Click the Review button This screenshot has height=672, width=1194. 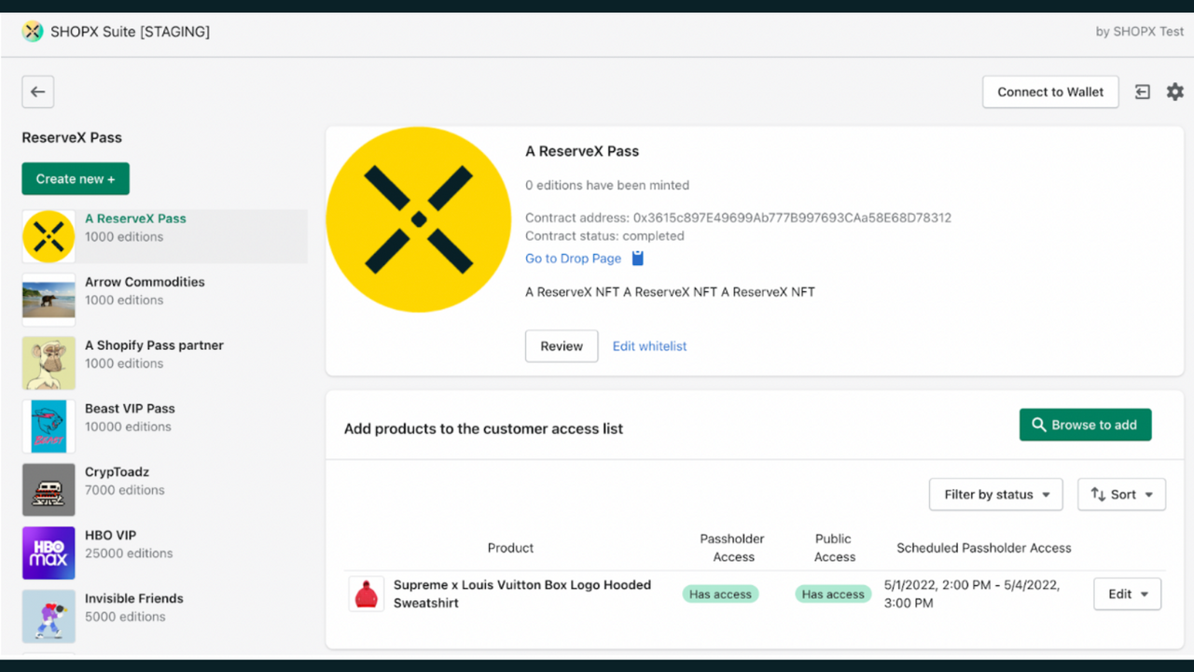coord(562,345)
